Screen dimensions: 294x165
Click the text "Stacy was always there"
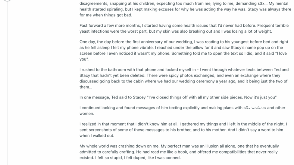click(x=269, y=9)
